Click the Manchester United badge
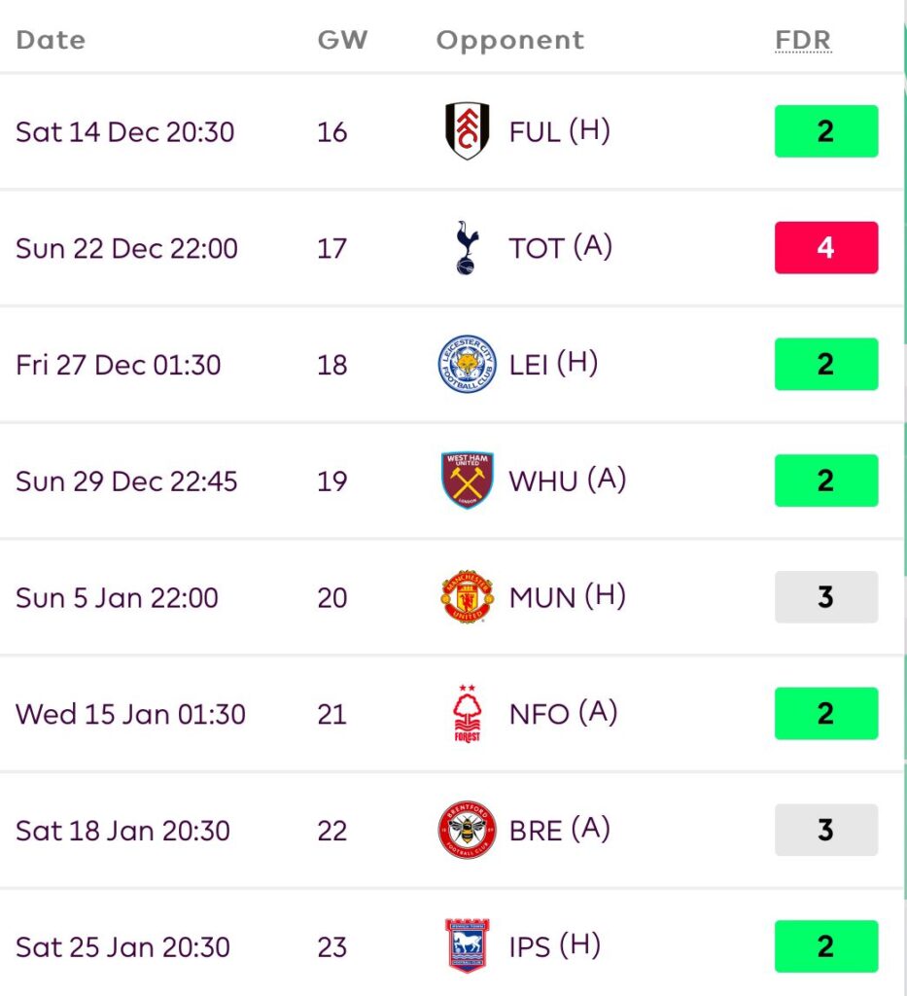The width and height of the screenshot is (907, 996). 467,597
